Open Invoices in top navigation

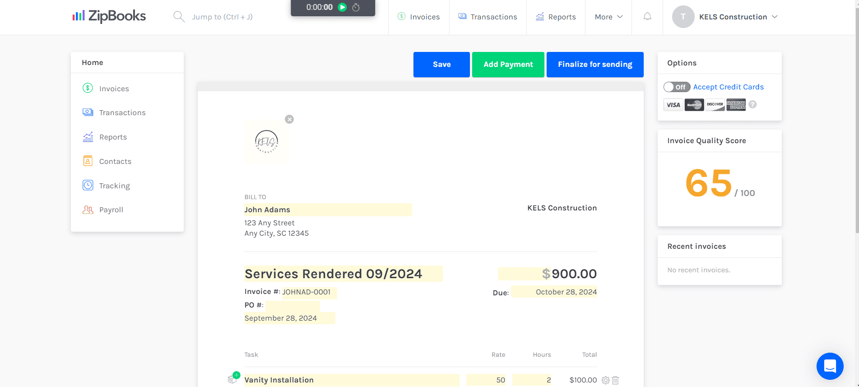[418, 17]
